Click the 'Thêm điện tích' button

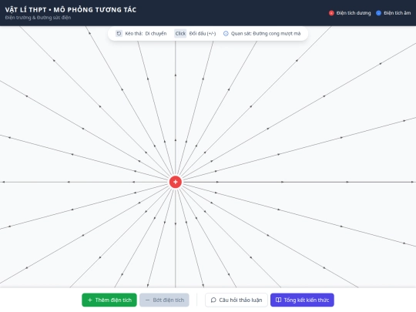click(109, 300)
